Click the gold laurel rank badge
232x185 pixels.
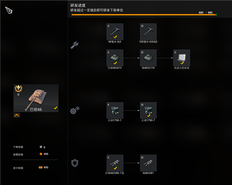point(19,89)
